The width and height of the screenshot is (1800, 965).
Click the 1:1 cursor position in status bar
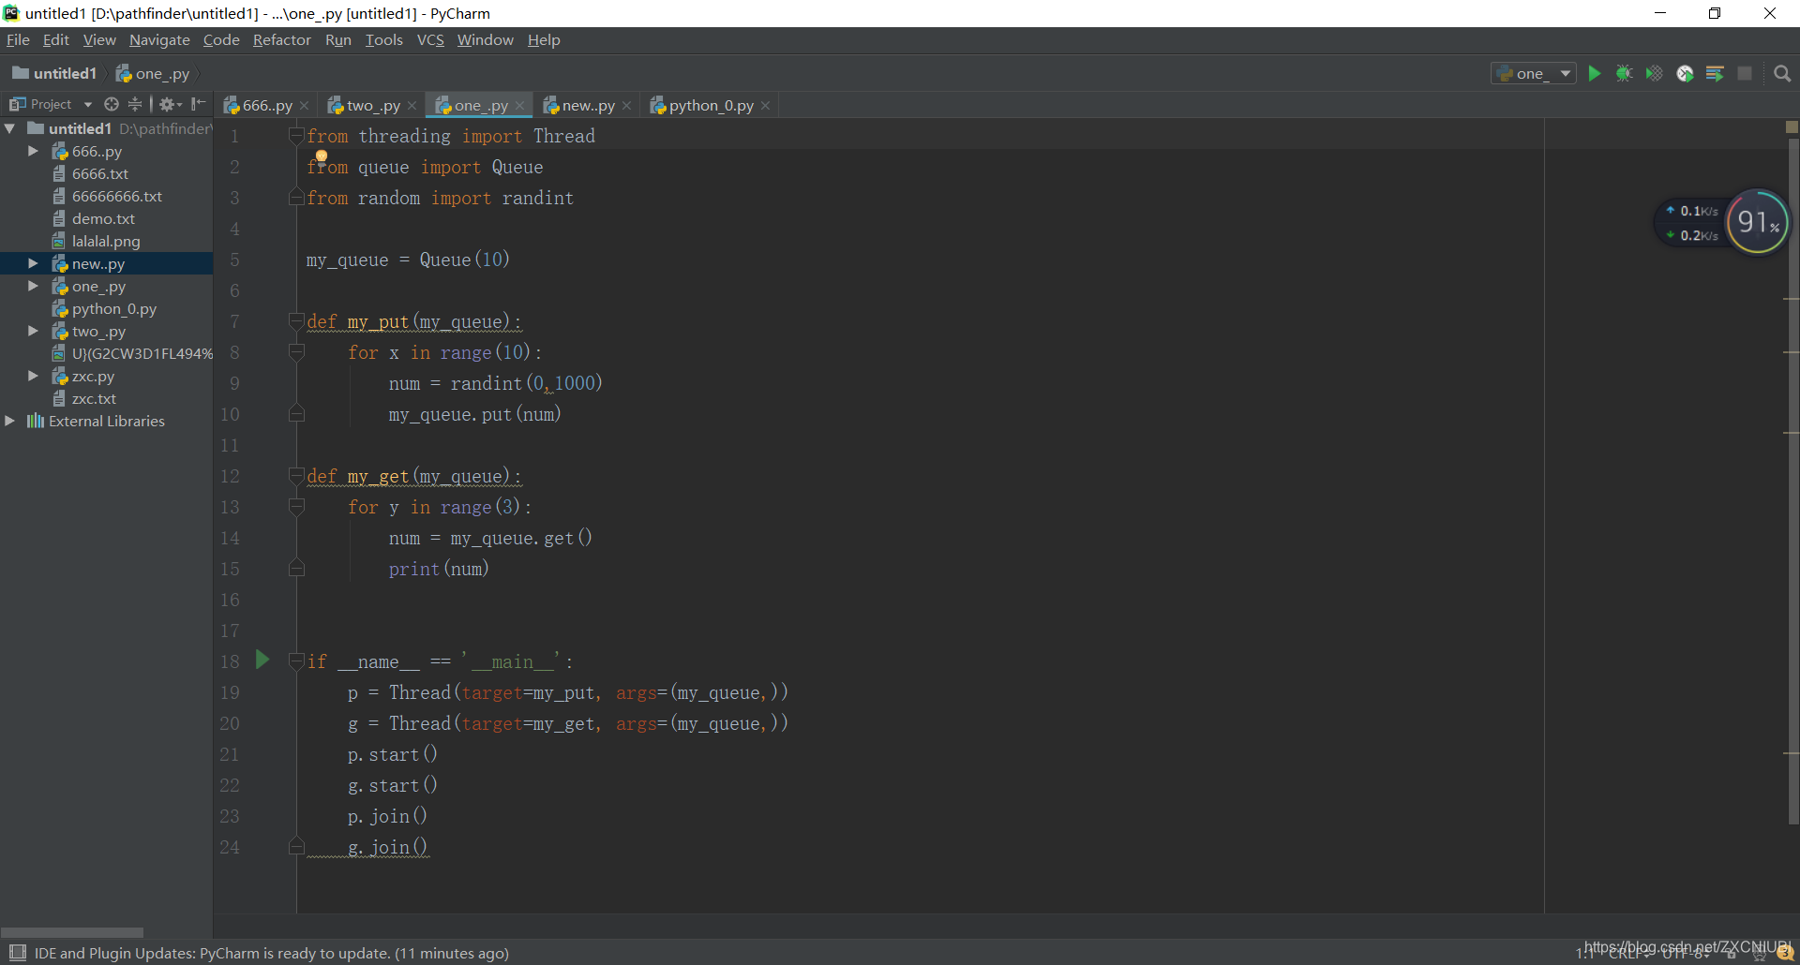(1585, 954)
